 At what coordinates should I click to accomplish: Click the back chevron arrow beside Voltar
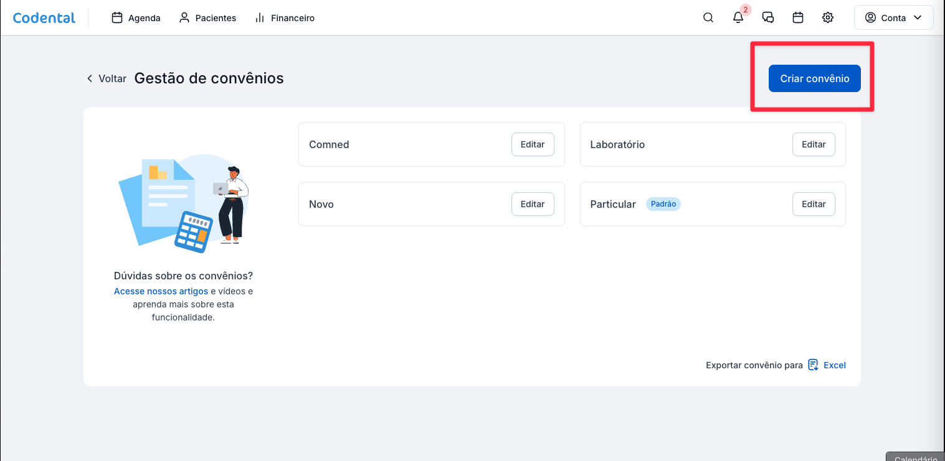tap(90, 78)
